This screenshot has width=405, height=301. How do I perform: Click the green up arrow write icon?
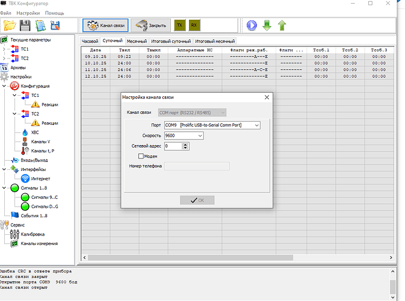pyautogui.click(x=282, y=25)
